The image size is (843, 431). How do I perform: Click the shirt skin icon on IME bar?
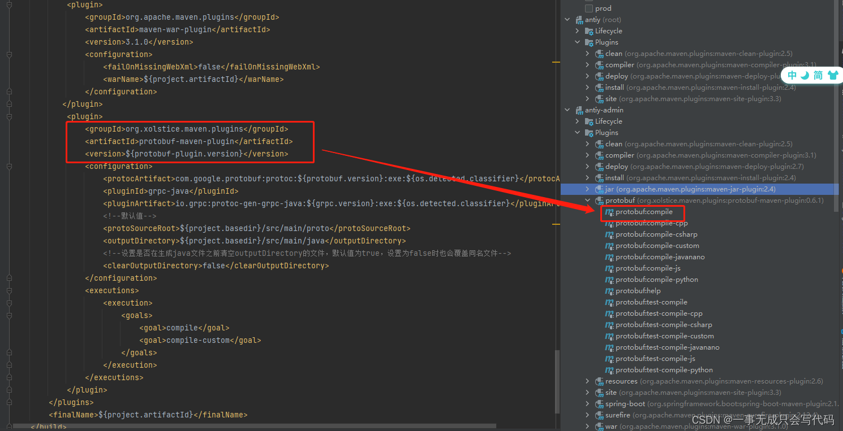832,76
